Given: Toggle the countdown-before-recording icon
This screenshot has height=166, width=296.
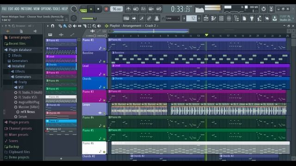Looking at the screenshot, I should [143, 9].
